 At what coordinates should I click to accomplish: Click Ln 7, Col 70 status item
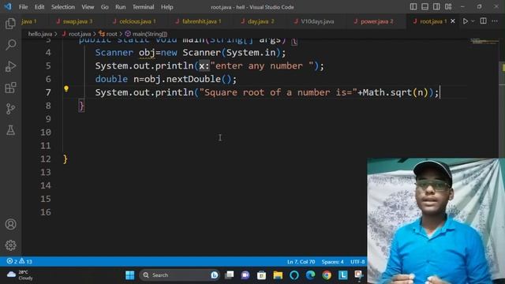(x=301, y=262)
